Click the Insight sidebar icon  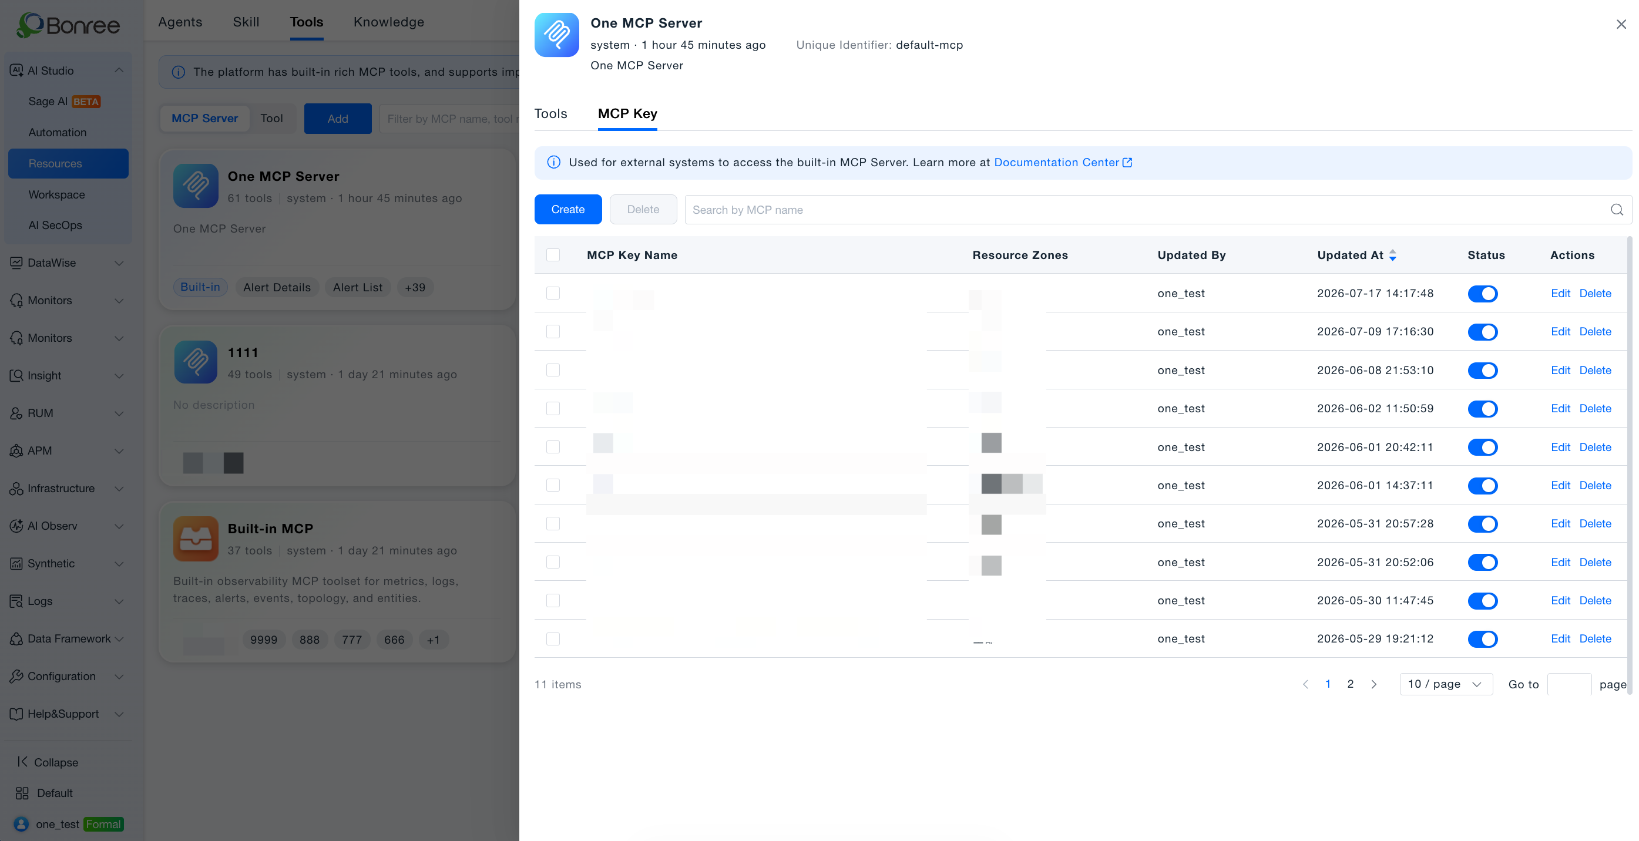[16, 375]
